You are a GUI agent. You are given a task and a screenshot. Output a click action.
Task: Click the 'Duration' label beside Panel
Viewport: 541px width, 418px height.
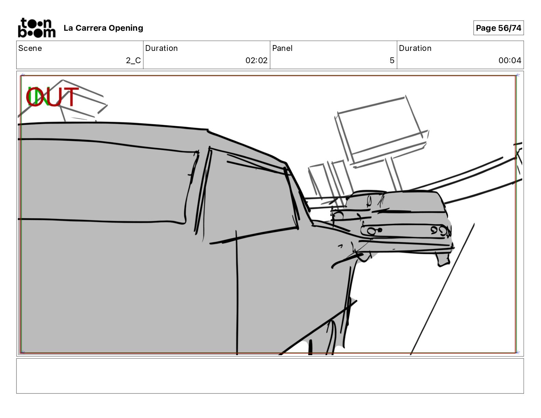415,48
